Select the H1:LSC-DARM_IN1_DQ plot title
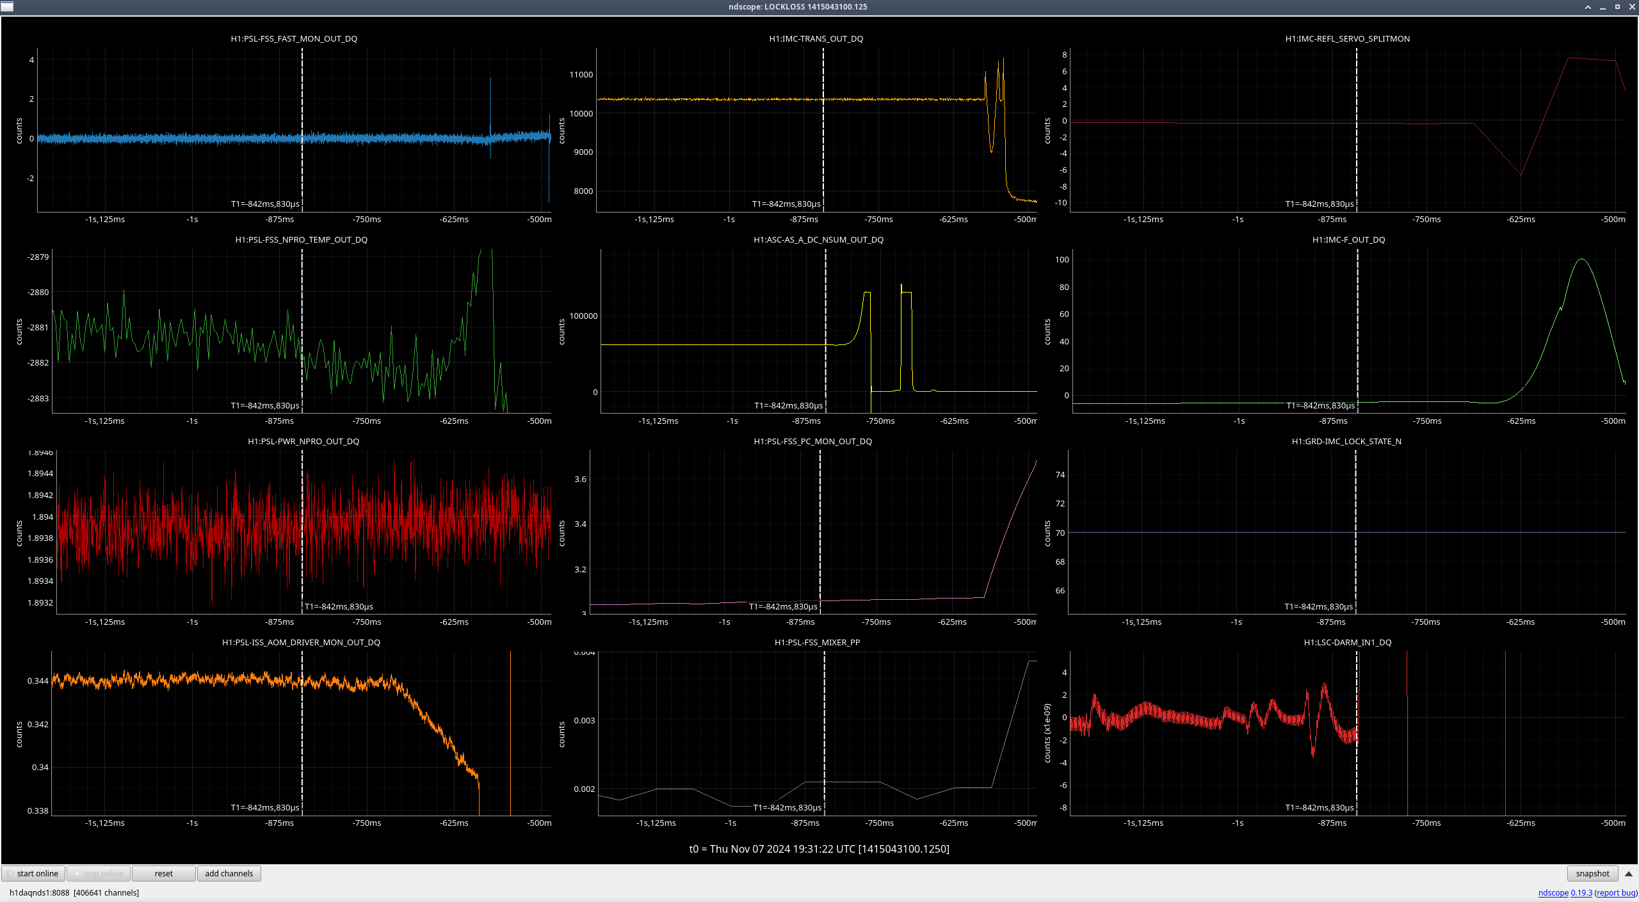This screenshot has height=902, width=1639. (1347, 642)
